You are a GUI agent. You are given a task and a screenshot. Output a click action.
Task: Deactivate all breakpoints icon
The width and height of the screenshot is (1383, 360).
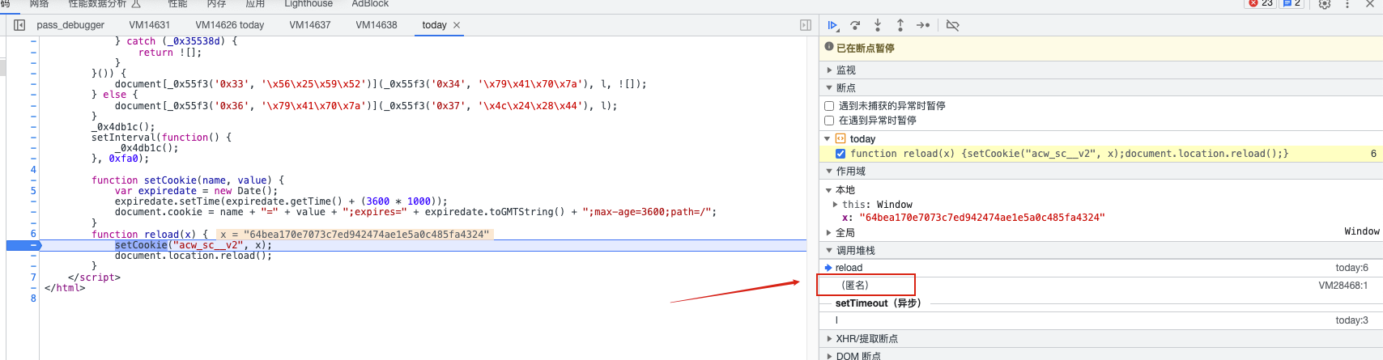tap(953, 26)
